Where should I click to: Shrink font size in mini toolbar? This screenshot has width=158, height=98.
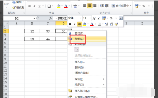[99, 18]
